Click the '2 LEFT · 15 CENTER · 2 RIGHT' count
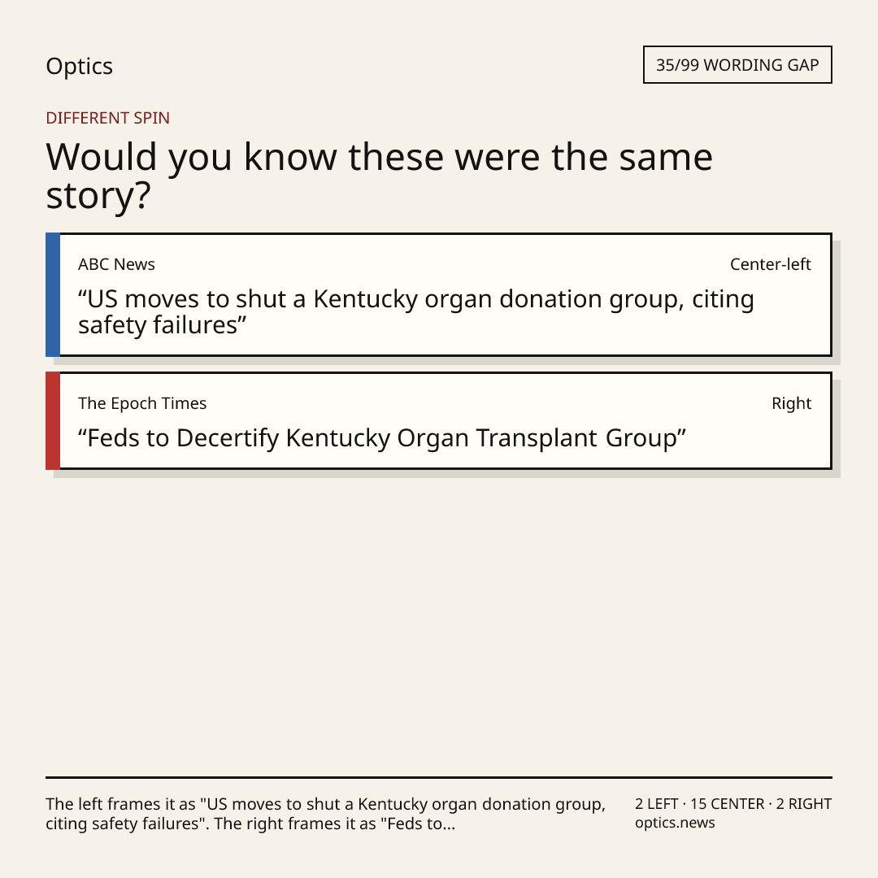Screen dimensions: 878x878 pyautogui.click(x=733, y=804)
